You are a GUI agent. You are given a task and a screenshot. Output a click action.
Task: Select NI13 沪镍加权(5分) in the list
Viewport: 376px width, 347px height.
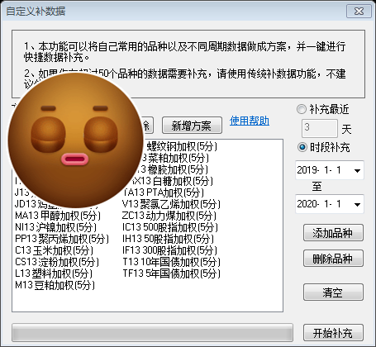coord(56,227)
